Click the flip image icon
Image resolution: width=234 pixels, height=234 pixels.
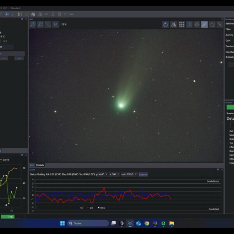point(174,24)
